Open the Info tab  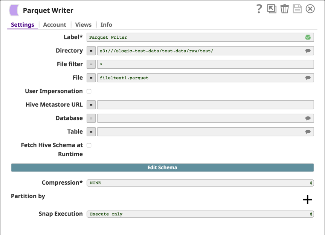point(106,25)
